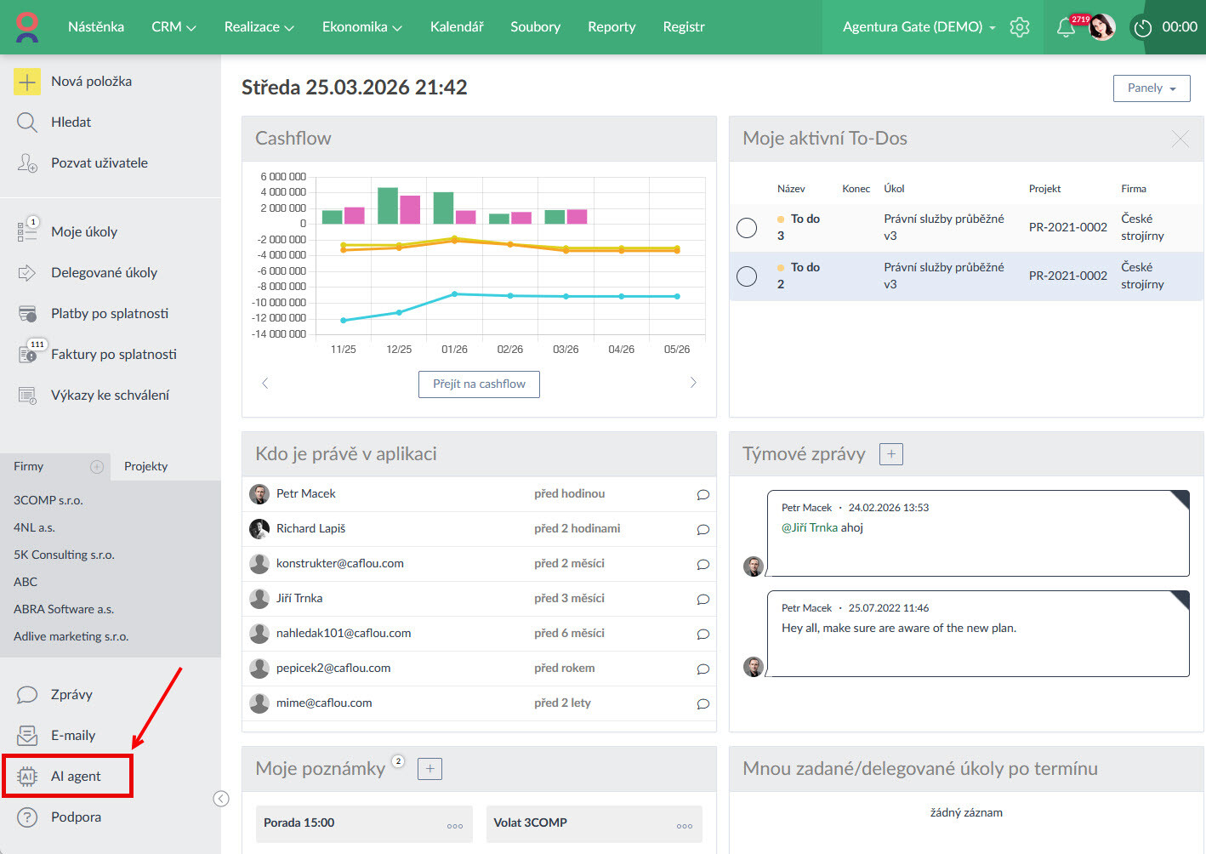Mark To do 2 as complete

coord(747,276)
